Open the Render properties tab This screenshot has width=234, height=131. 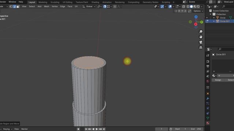tap(208, 61)
